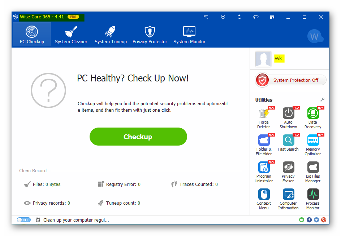
Task: Switch to the System Cleaner tab
Action: coord(71,35)
